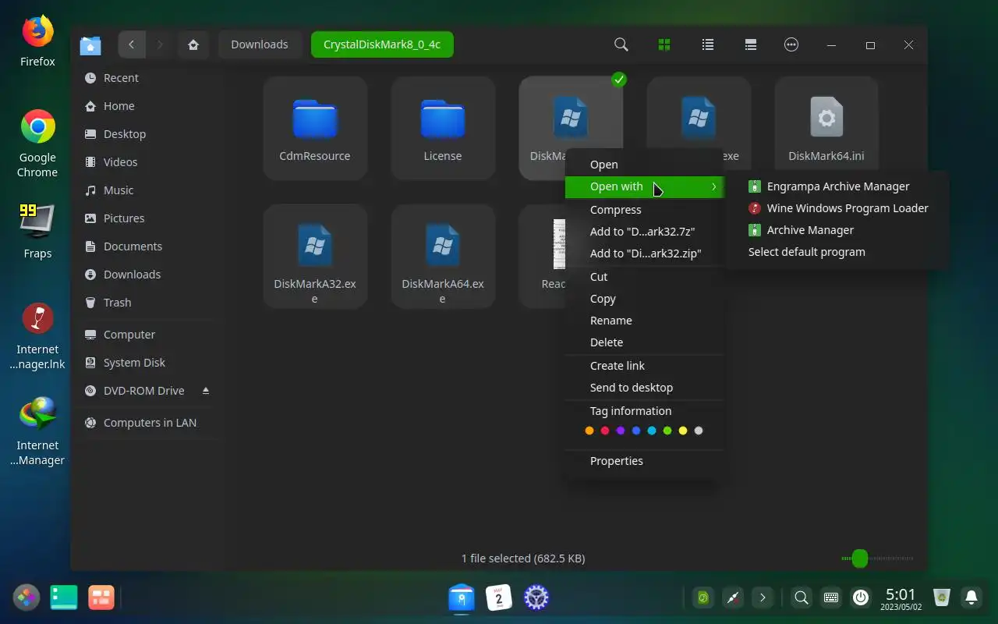Launch Fraps from the desktop
This screenshot has width=998, height=624.
37,231
